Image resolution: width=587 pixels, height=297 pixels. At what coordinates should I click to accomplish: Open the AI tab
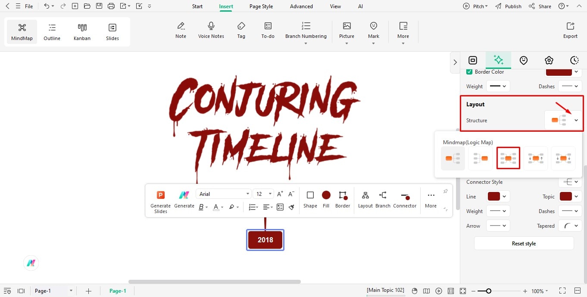coord(360,6)
